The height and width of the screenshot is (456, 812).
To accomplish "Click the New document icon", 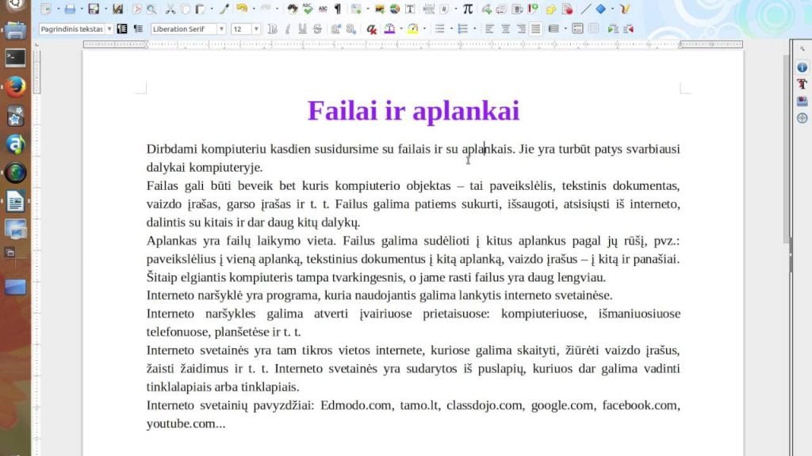I will pyautogui.click(x=46, y=9).
